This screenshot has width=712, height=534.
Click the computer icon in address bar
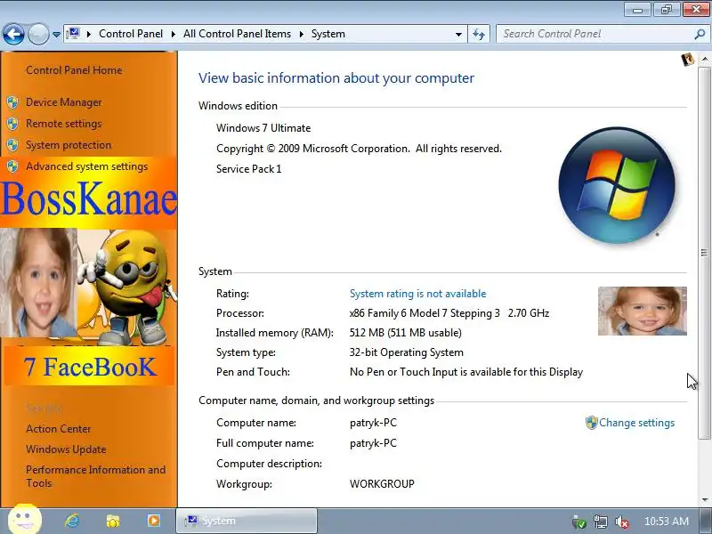pos(73,34)
